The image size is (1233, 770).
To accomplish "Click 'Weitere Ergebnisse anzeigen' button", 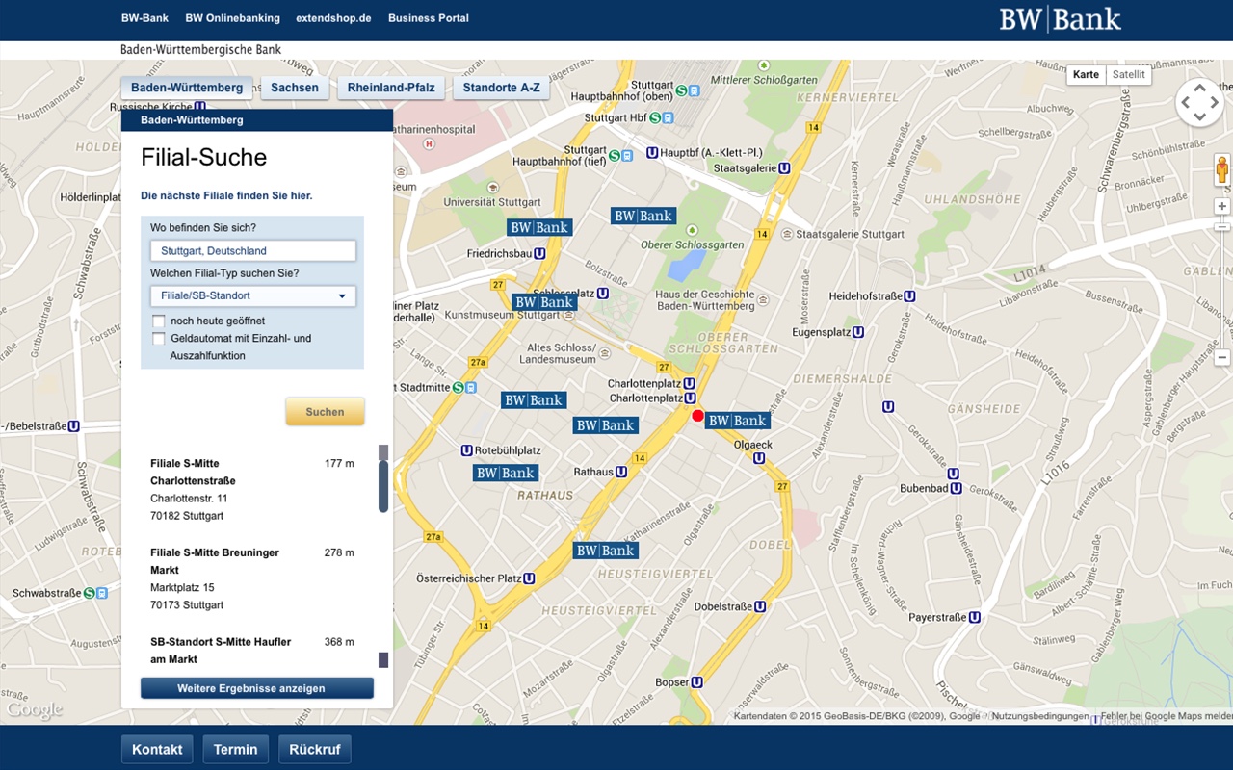I will point(257,688).
